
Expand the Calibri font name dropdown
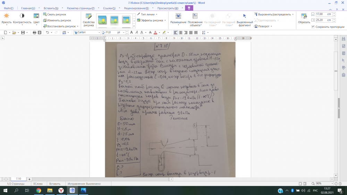(99, 32)
